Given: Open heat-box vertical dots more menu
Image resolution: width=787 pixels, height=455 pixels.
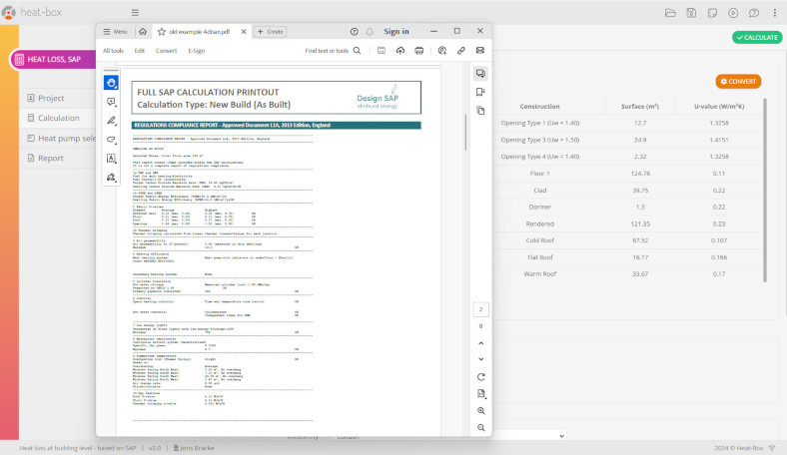Looking at the screenshot, I should click(775, 13).
